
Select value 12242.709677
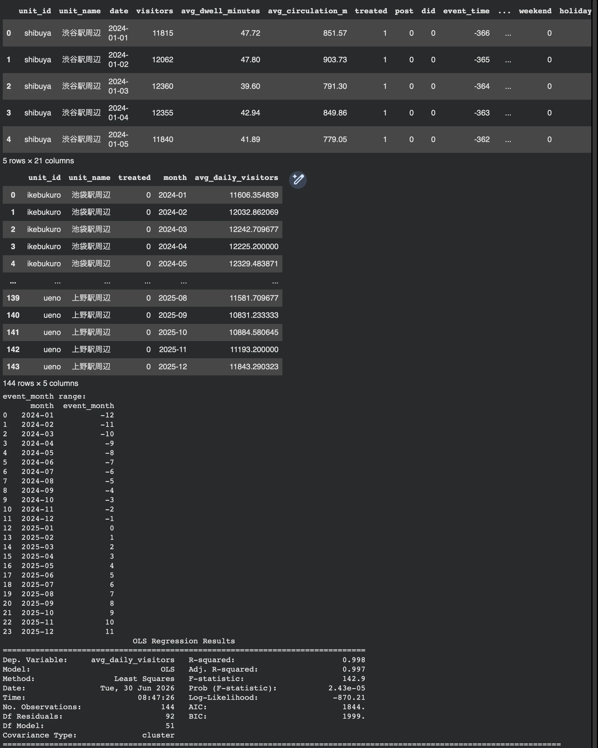point(254,229)
